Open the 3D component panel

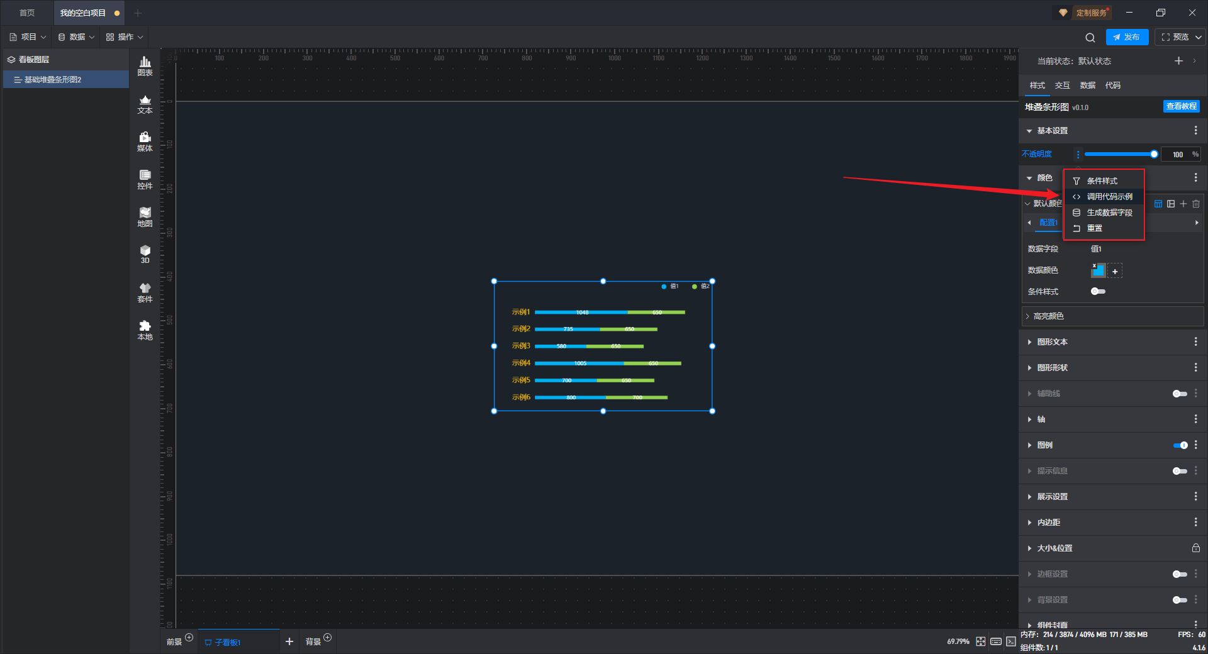145,254
